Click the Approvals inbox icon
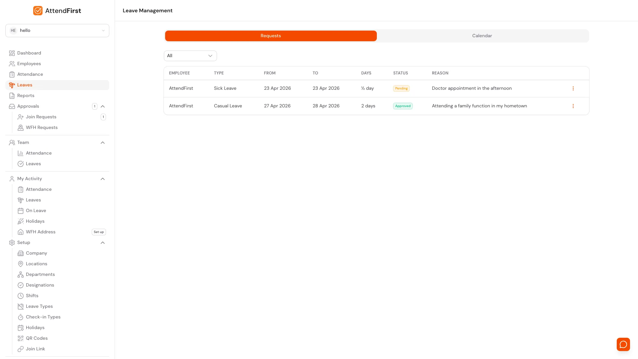 (x=12, y=106)
